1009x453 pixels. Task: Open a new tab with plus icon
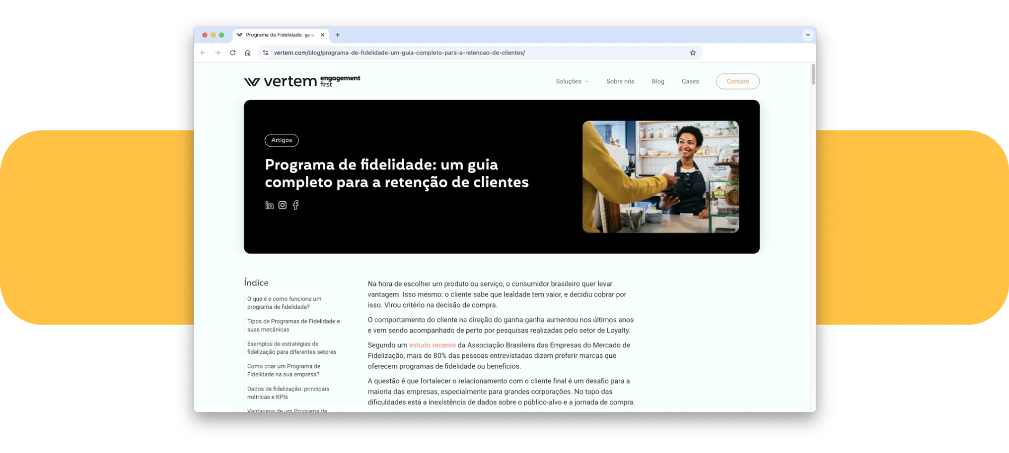(x=338, y=35)
